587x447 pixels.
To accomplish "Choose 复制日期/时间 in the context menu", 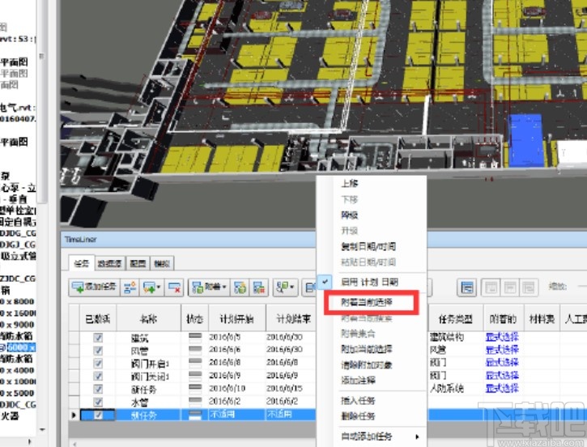I will [368, 246].
